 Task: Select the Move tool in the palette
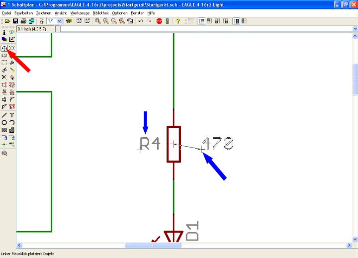coord(4,48)
